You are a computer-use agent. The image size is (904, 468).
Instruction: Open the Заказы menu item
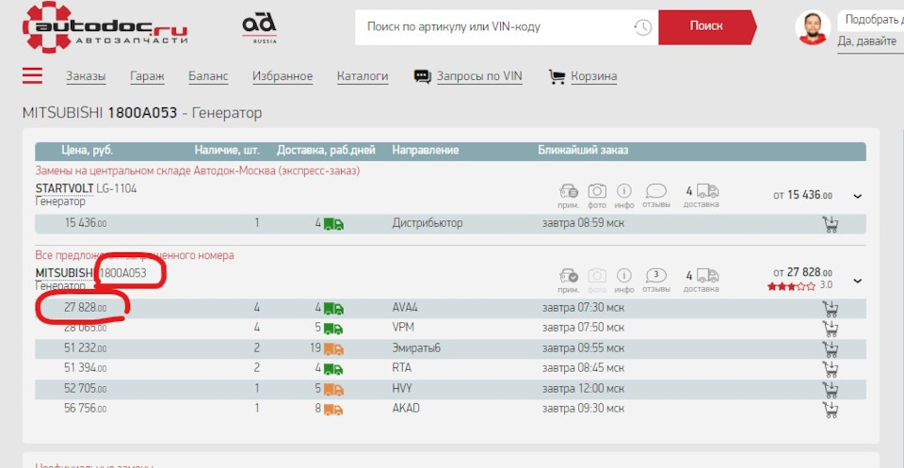coord(86,76)
